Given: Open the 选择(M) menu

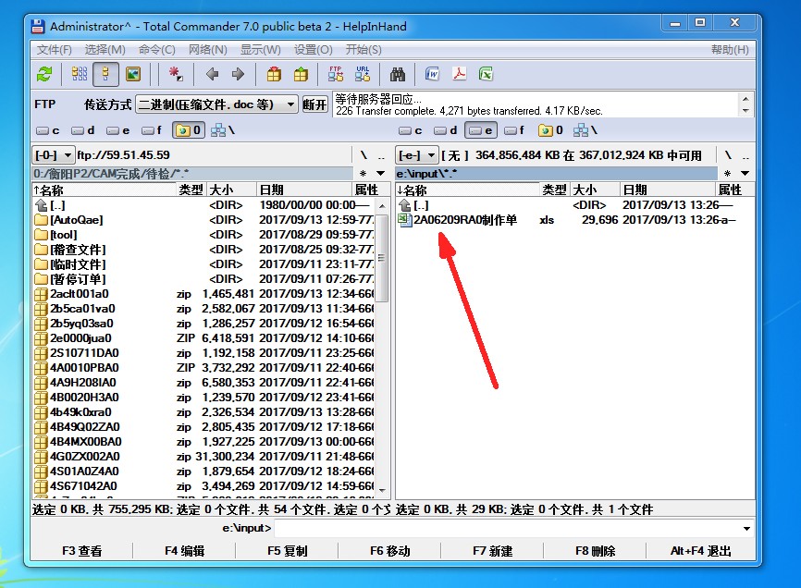Looking at the screenshot, I should (105, 50).
